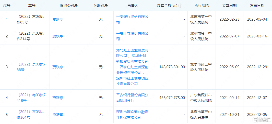Click the info icon beside 涉案金额(元)

pos(181,6)
